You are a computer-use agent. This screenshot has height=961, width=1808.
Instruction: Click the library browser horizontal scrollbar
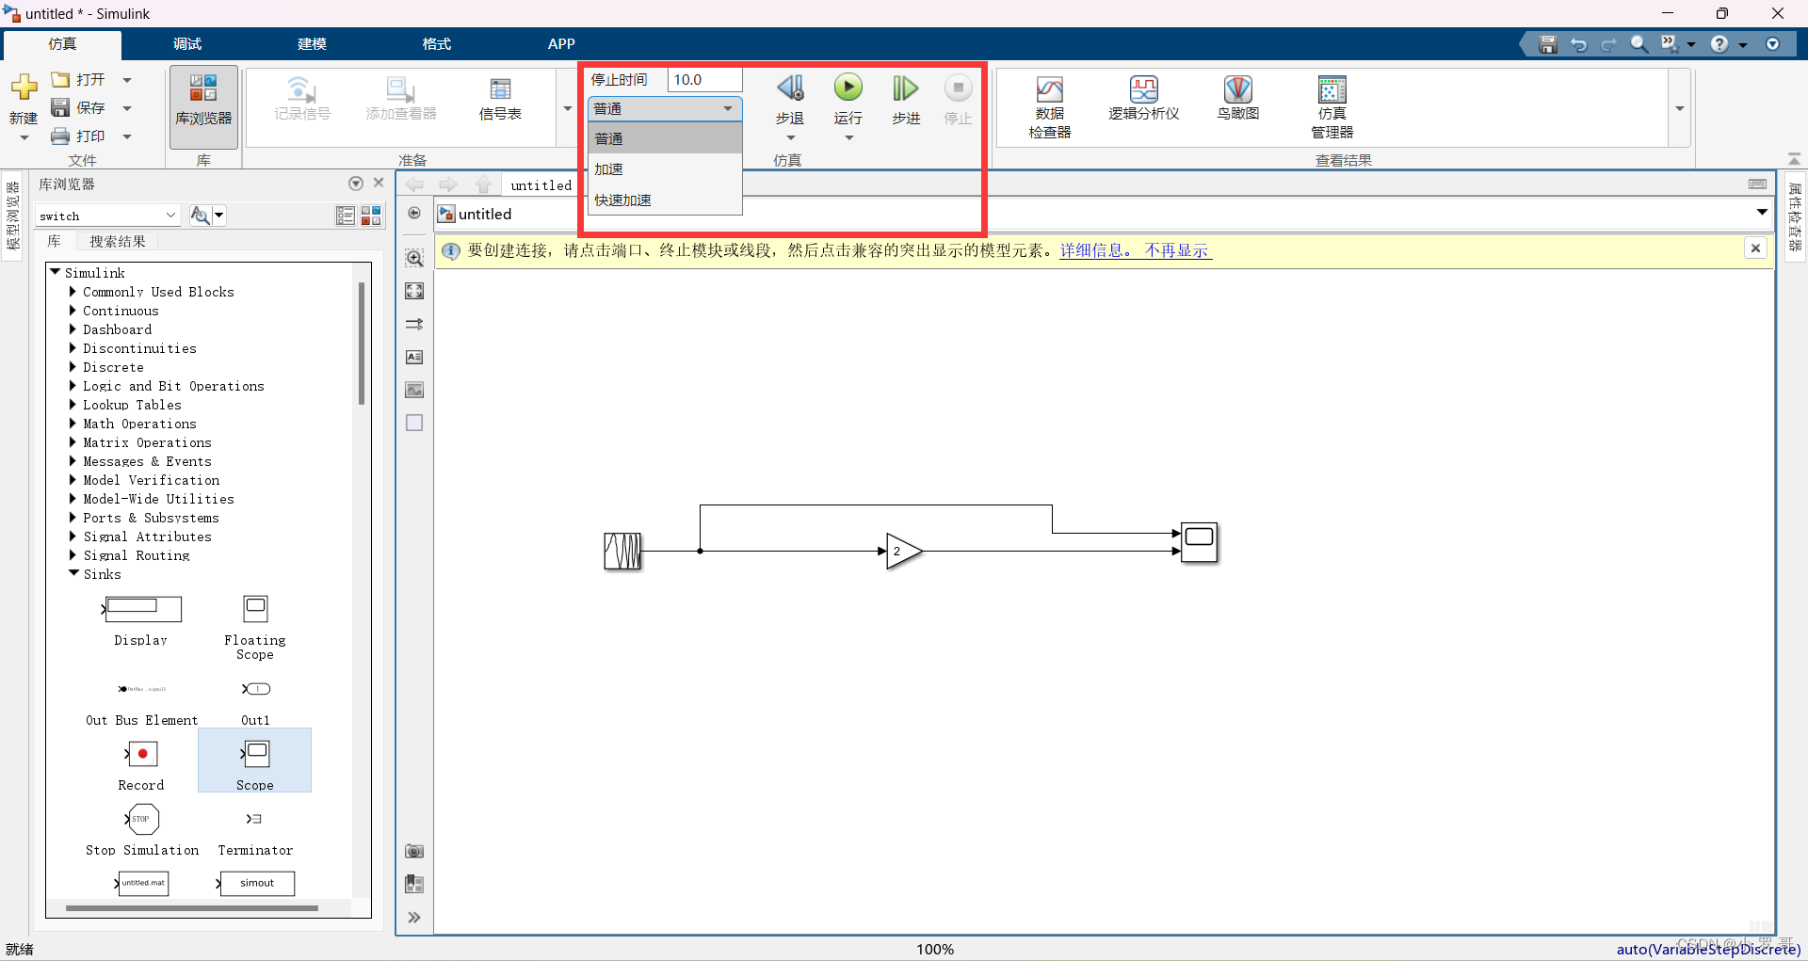pos(192,908)
